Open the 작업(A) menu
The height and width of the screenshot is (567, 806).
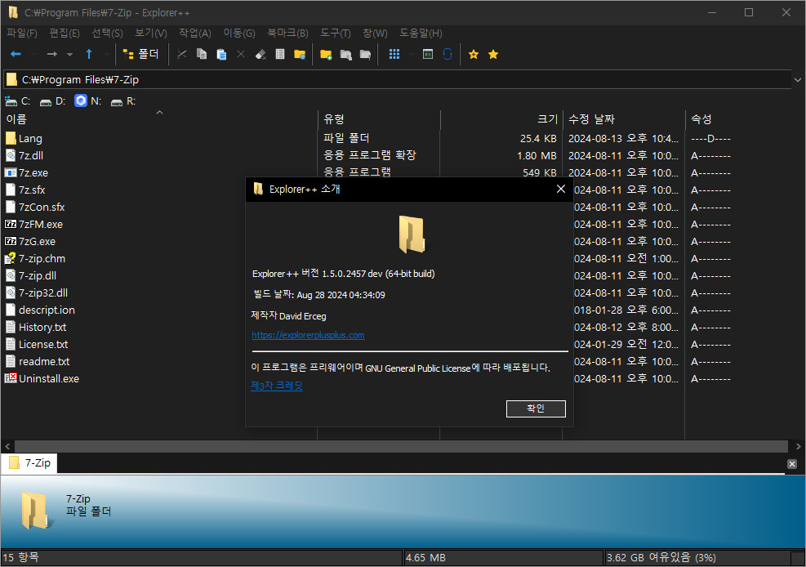click(x=195, y=33)
